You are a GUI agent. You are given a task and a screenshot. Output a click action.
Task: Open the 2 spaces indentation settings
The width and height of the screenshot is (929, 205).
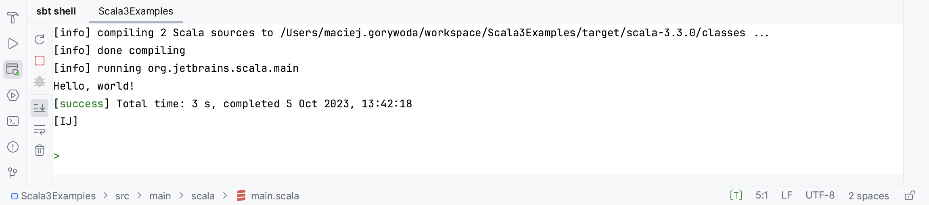point(868,196)
